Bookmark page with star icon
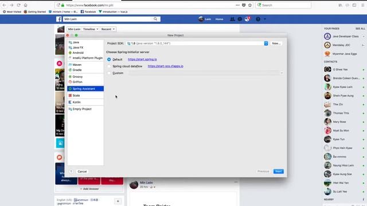Image resolution: width=367 pixels, height=206 pixels. (250, 5)
